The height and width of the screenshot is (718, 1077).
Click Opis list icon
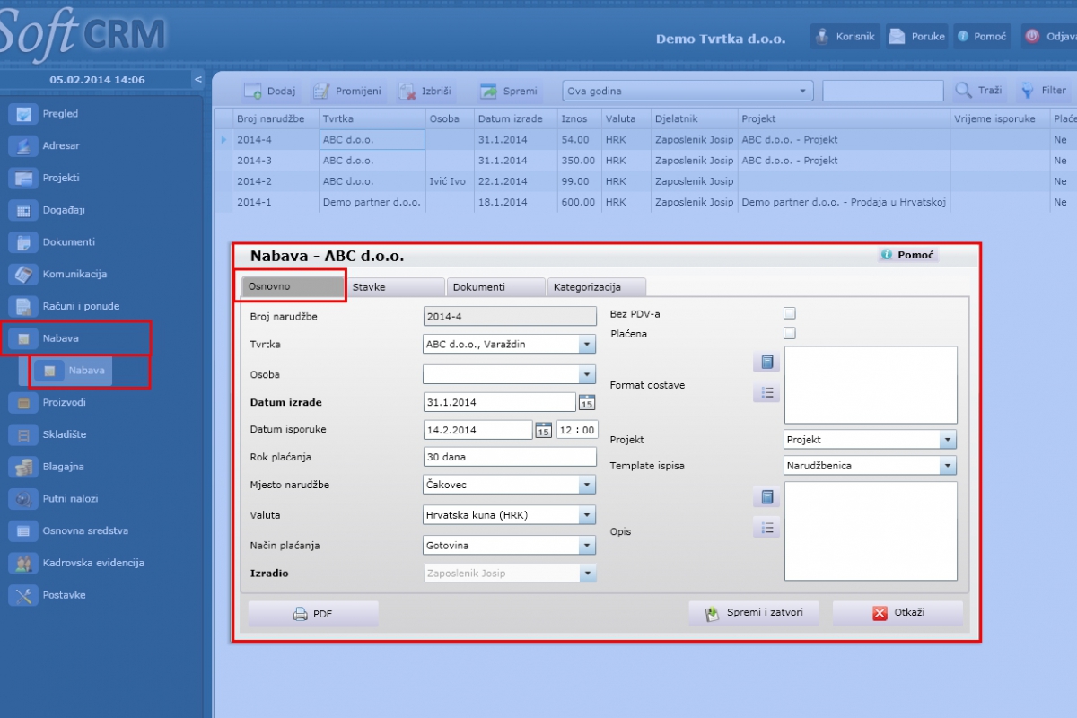coord(766,528)
